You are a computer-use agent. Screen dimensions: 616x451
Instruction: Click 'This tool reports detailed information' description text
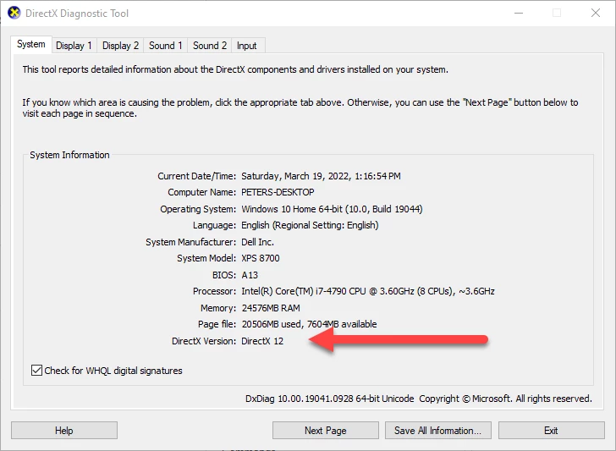[235, 69]
